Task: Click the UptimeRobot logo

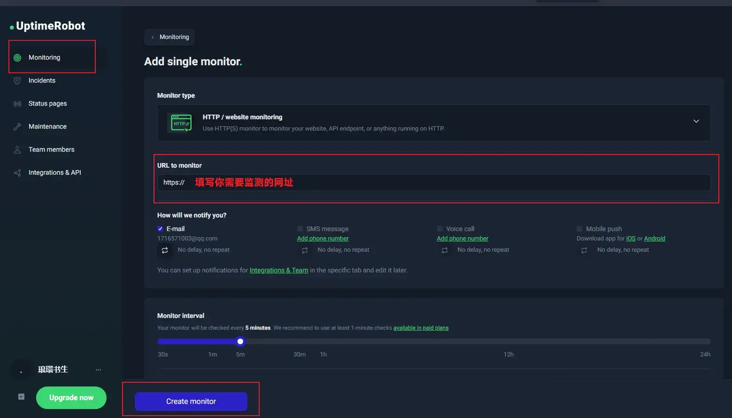Action: pos(47,26)
